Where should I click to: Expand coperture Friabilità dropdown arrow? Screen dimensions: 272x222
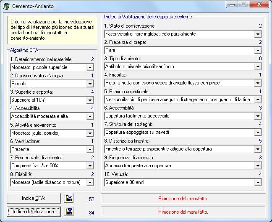(x=258, y=83)
